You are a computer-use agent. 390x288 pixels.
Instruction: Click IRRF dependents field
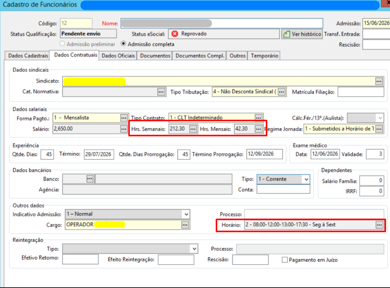372,191
